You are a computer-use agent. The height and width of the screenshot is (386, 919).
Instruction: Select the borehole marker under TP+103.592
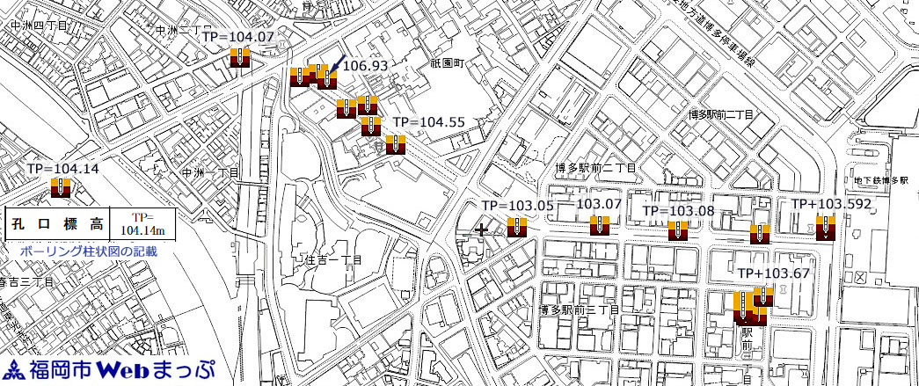[826, 230]
